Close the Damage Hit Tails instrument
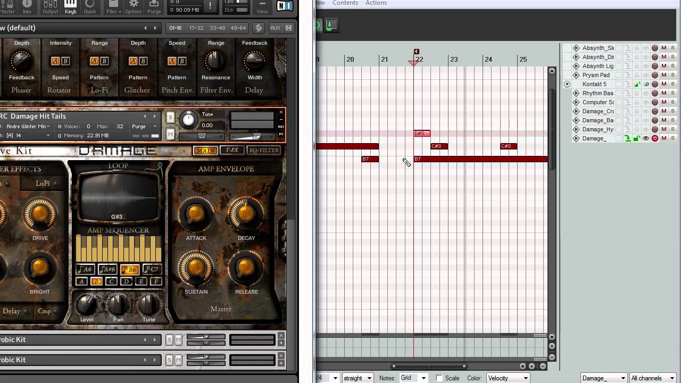681x383 pixels. 281,112
